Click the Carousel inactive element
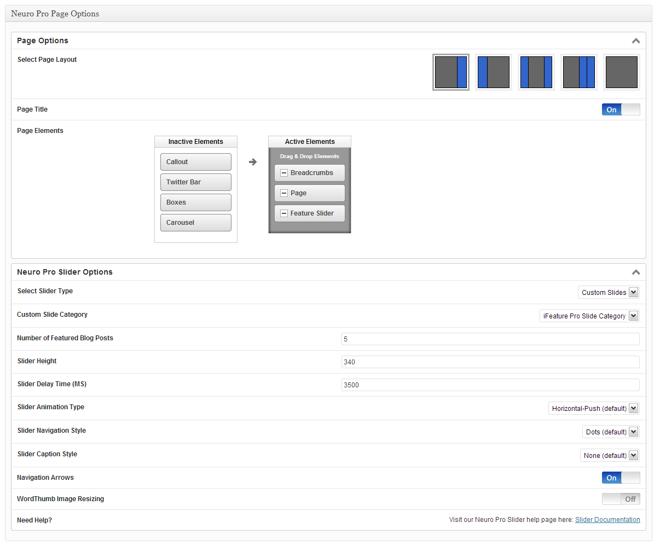This screenshot has height=546, width=660. [x=196, y=223]
